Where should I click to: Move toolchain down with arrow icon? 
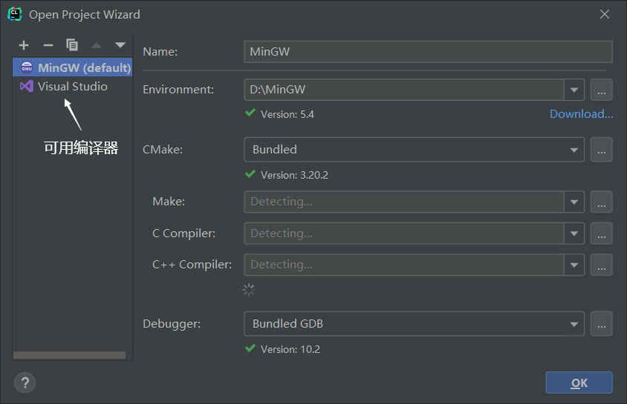click(120, 45)
